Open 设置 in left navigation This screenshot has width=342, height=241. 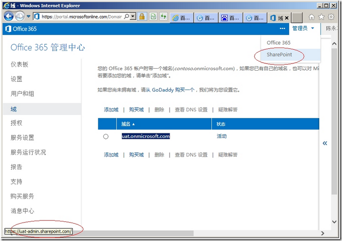17,79
